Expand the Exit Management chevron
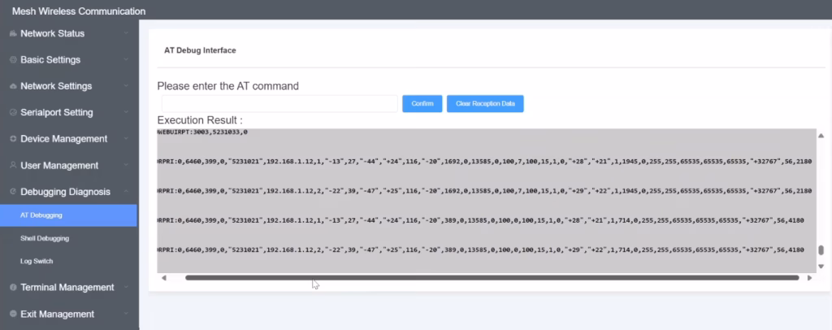The height and width of the screenshot is (330, 832). 126,314
